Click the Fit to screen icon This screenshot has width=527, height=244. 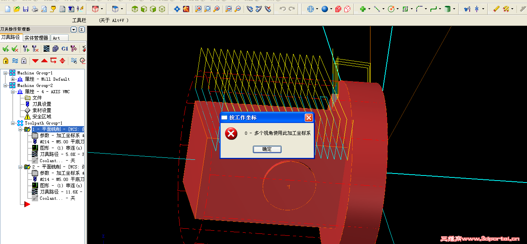(x=177, y=9)
